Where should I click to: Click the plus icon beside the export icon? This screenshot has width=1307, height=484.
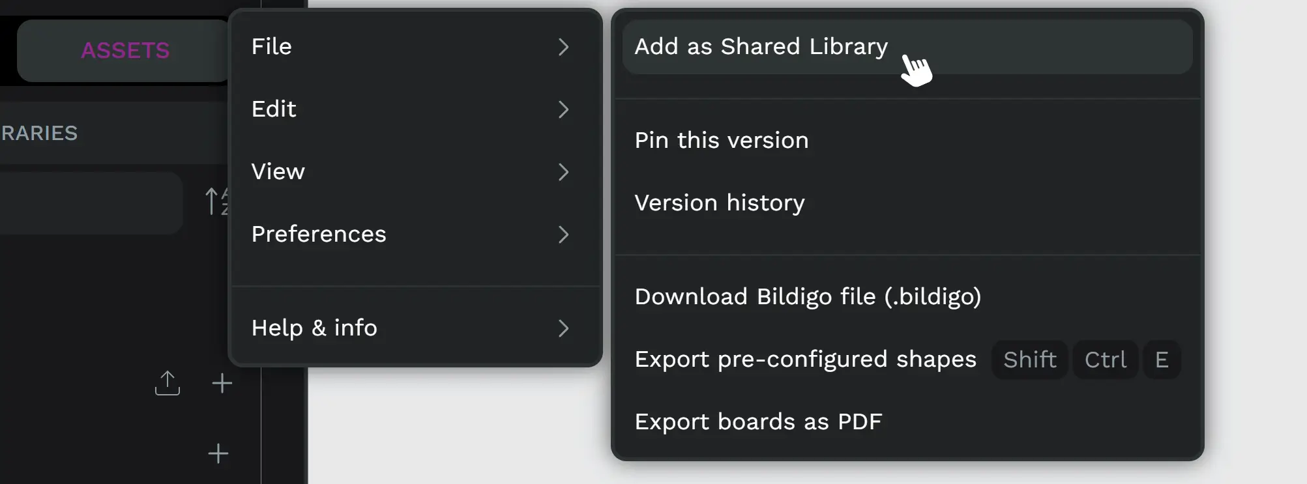click(222, 383)
